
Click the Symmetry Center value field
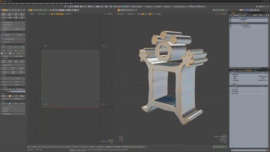18,92
